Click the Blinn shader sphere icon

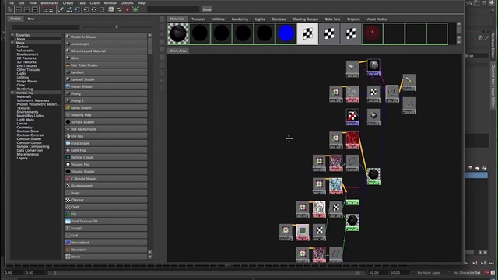pyautogui.click(x=68, y=58)
